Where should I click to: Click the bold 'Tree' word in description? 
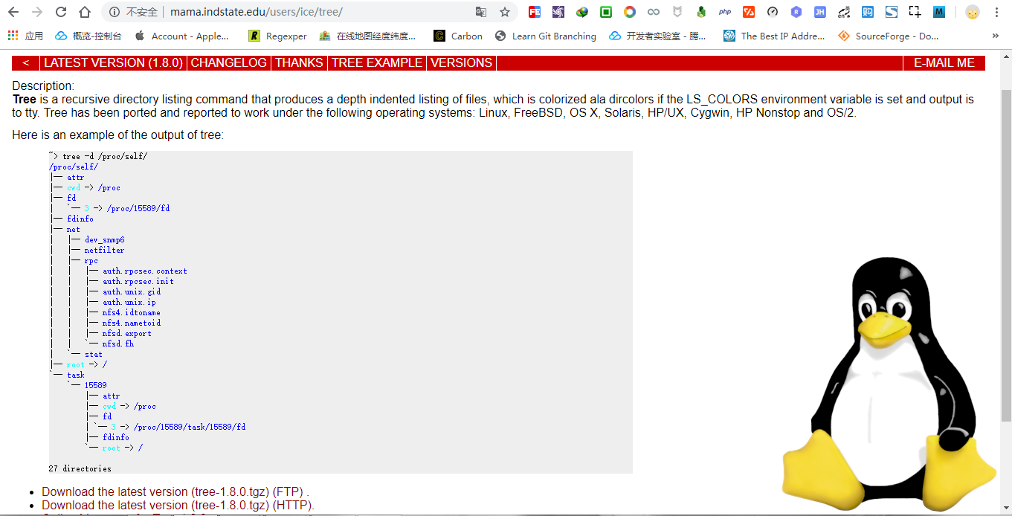25,100
